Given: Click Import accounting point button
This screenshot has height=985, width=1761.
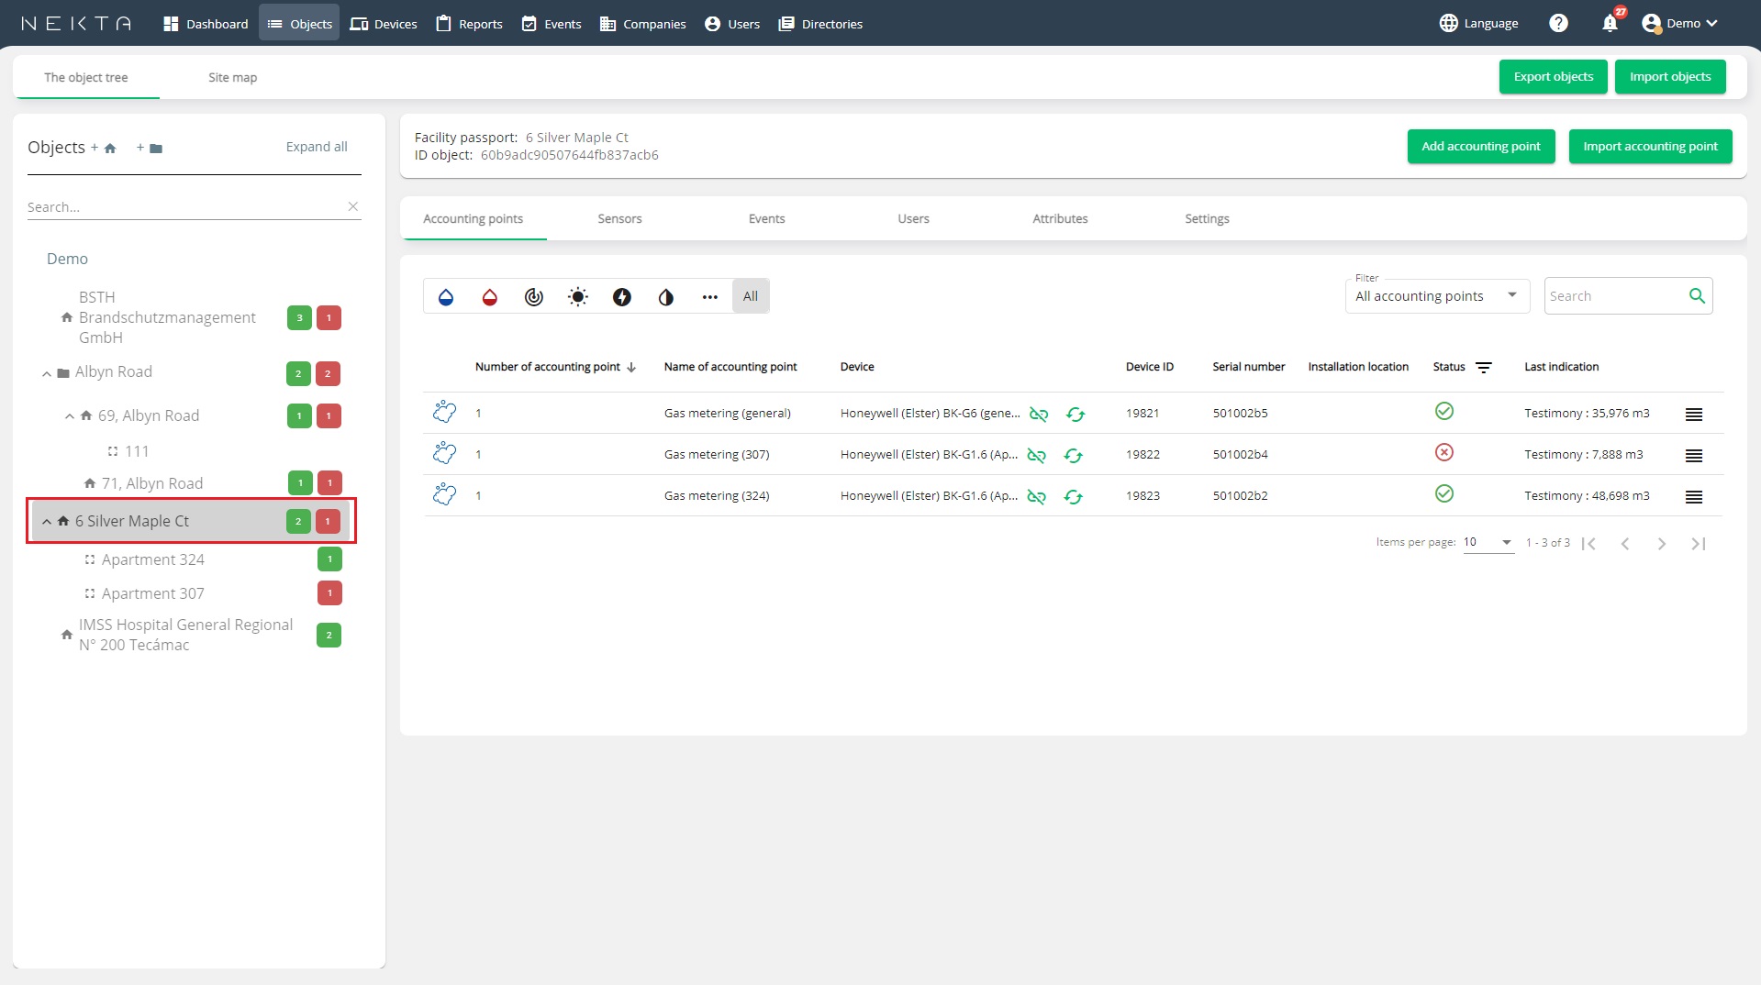Looking at the screenshot, I should pyautogui.click(x=1650, y=147).
